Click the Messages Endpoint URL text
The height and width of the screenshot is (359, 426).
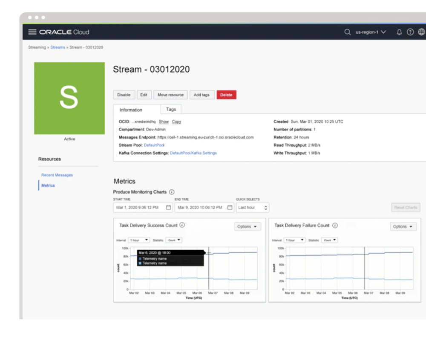(206, 137)
